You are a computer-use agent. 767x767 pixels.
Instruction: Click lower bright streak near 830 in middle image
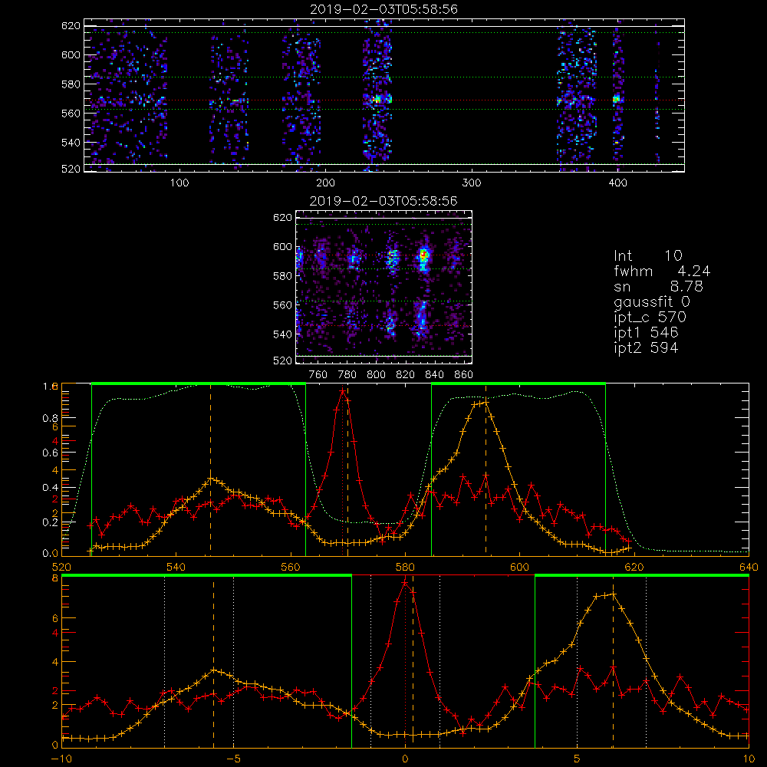pos(421,318)
